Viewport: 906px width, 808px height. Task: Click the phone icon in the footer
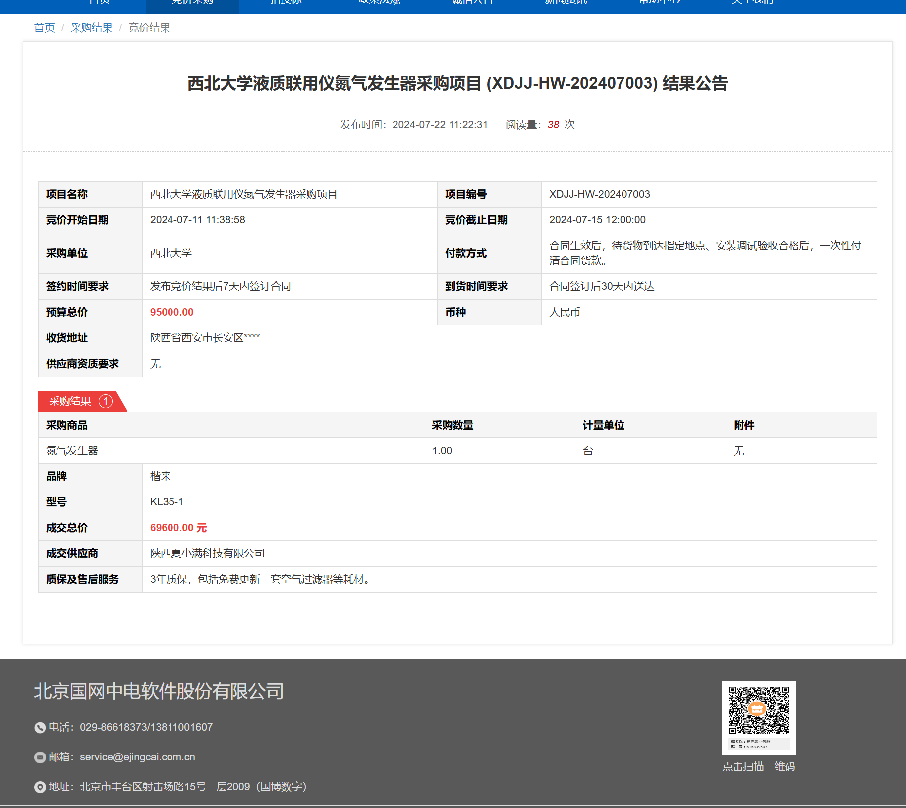[x=40, y=727]
